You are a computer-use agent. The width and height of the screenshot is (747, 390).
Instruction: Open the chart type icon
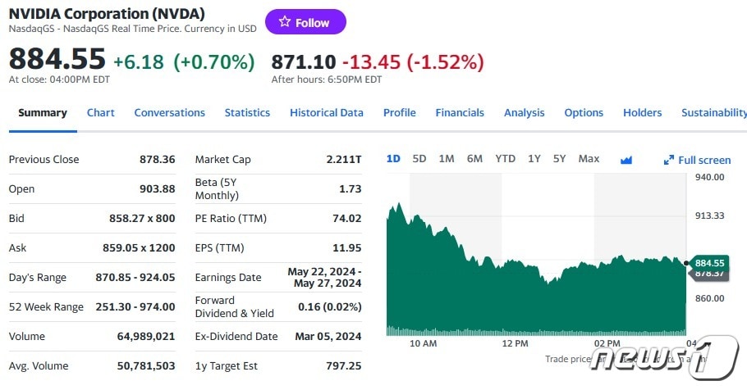[626, 160]
